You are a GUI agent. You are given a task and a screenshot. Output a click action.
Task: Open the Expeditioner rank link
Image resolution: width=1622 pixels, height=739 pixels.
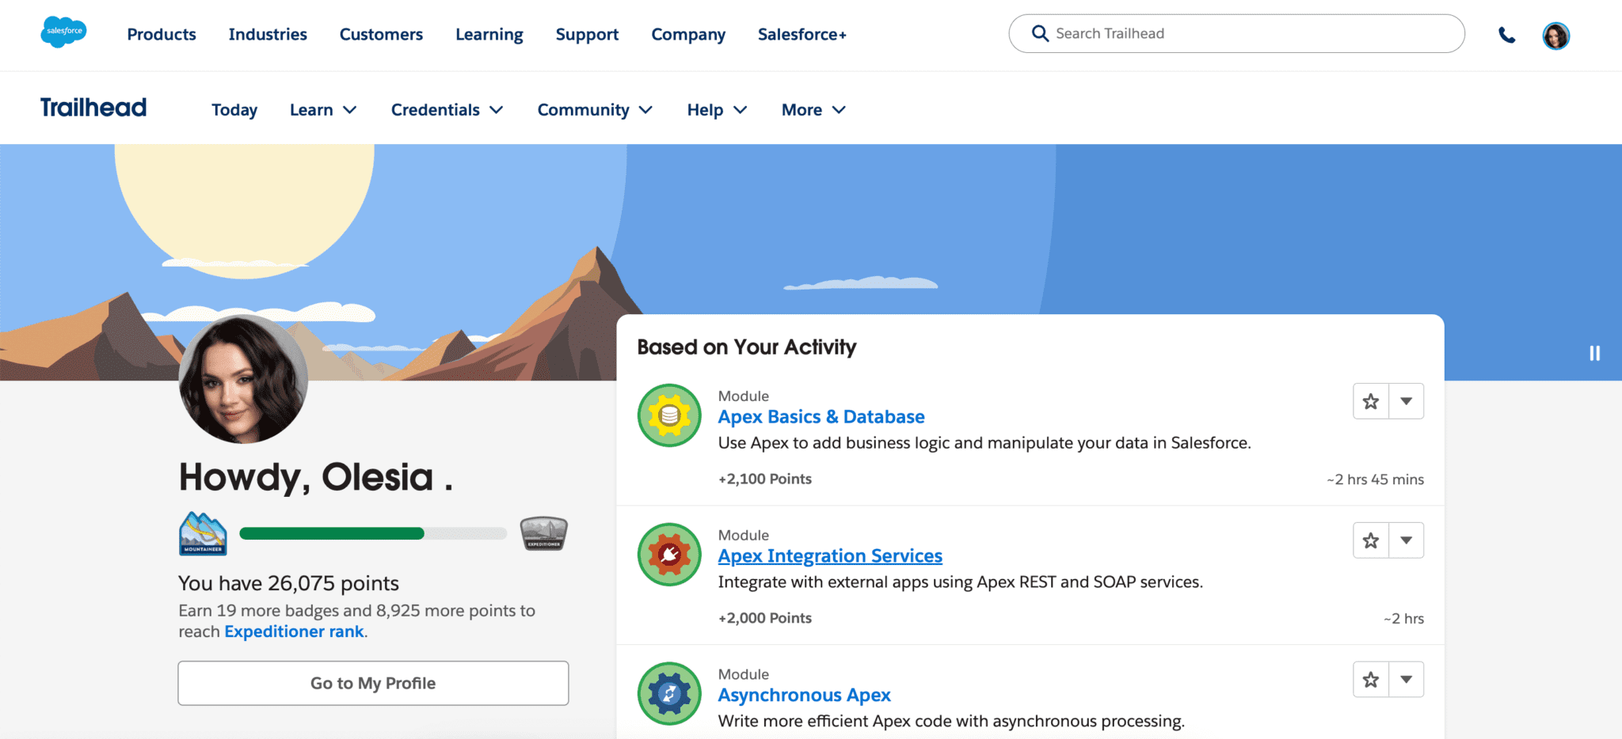pos(293,631)
